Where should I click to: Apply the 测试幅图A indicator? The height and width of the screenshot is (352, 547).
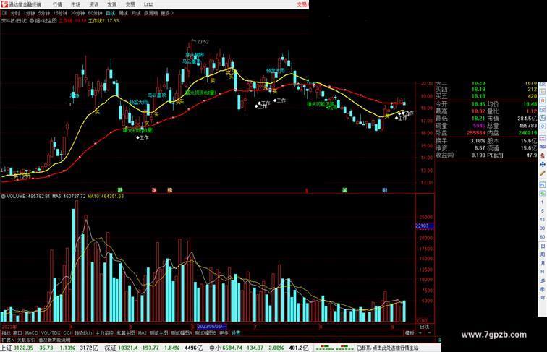[x=182, y=333]
